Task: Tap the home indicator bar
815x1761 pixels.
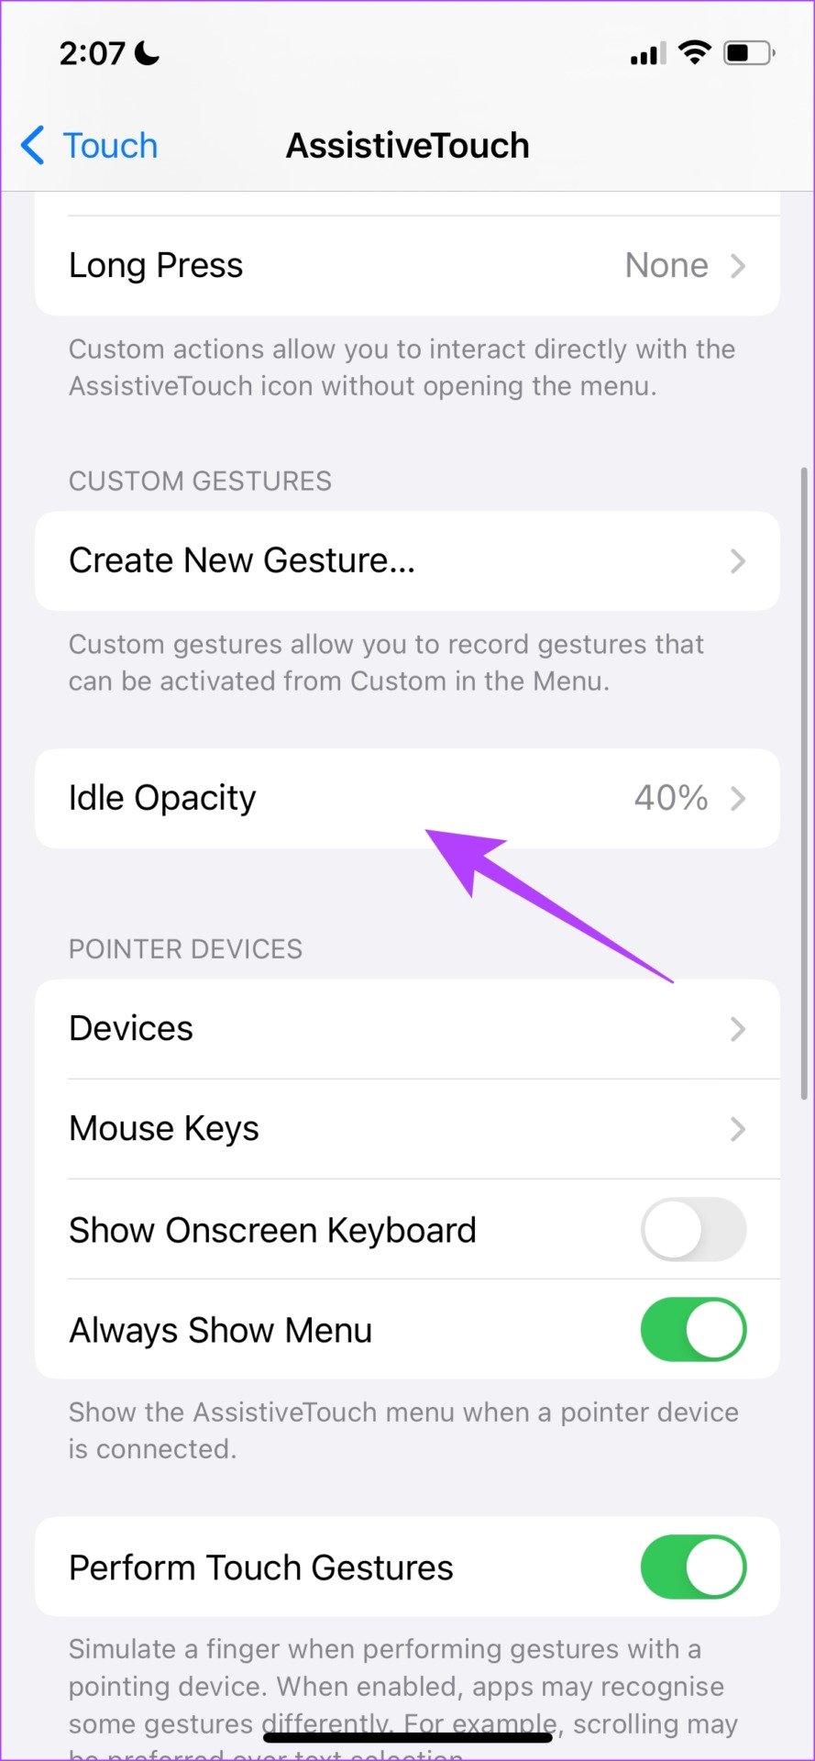Action: [x=407, y=1736]
